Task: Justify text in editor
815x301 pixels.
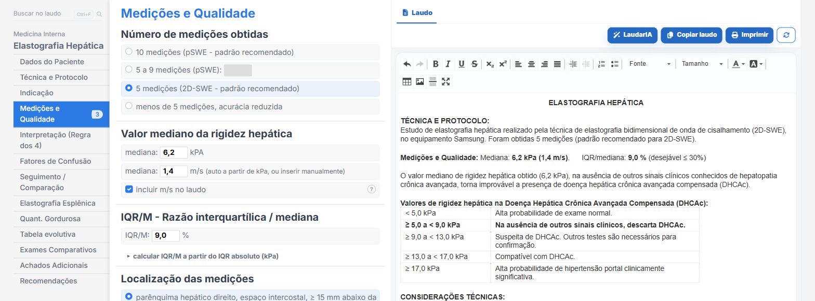Action: [x=557, y=64]
